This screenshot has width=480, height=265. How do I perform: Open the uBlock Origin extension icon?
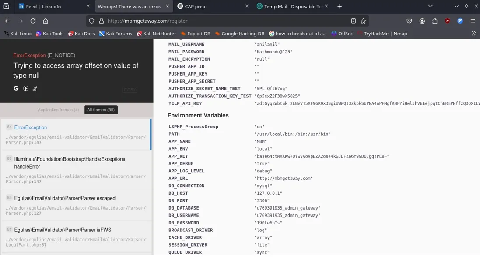(x=447, y=21)
